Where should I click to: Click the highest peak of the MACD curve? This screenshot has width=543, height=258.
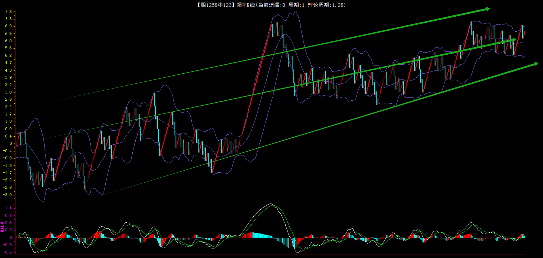pyautogui.click(x=271, y=204)
